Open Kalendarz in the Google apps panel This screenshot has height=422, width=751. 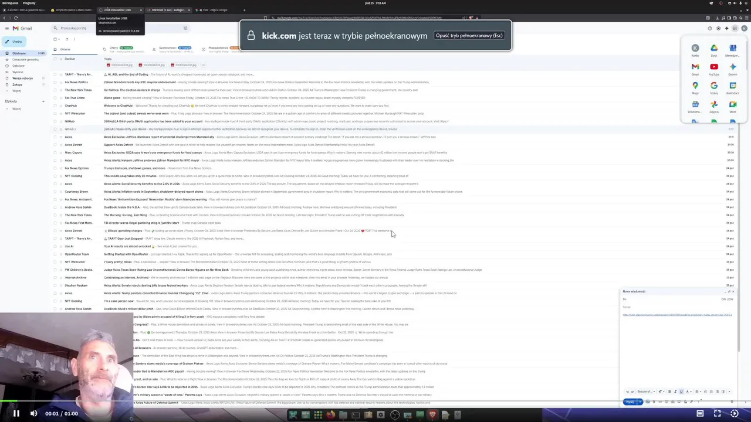732,87
